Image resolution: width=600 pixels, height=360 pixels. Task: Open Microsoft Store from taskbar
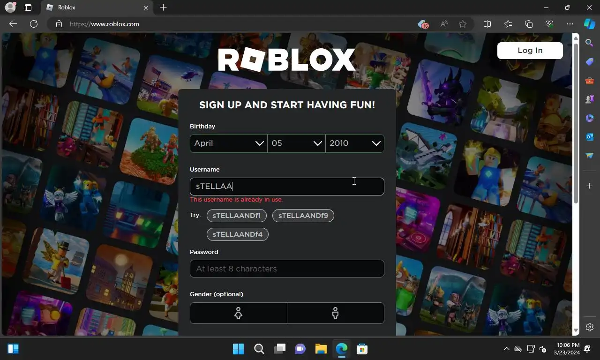point(362,349)
